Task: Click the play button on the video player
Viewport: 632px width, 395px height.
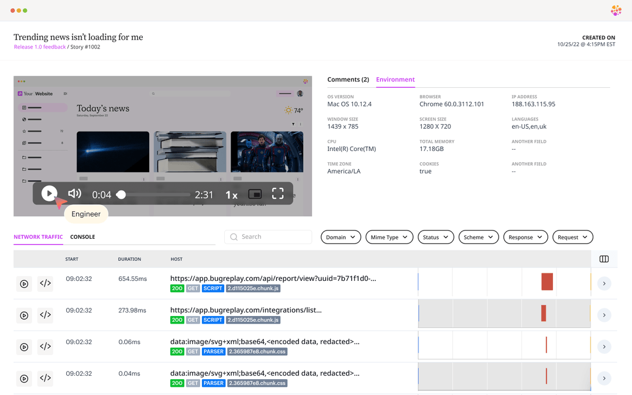Action: (49, 193)
